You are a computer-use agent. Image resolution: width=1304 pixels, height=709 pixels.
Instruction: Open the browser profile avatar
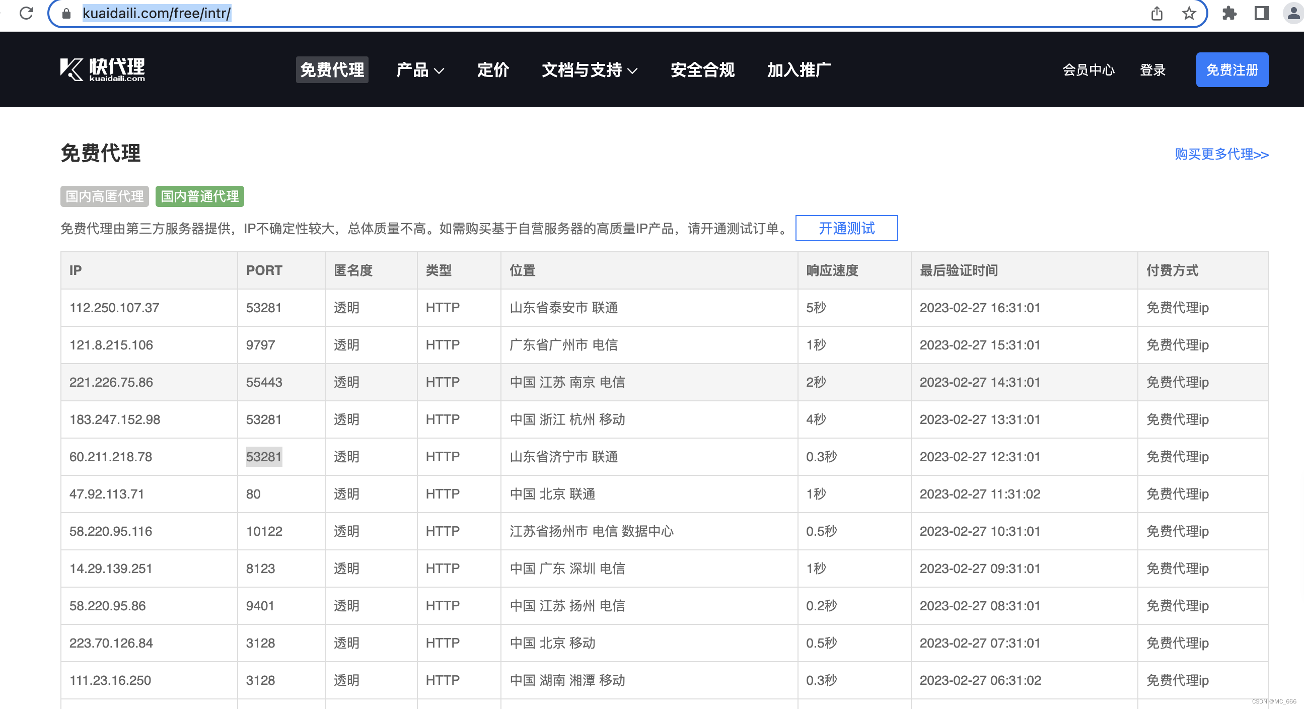point(1293,13)
